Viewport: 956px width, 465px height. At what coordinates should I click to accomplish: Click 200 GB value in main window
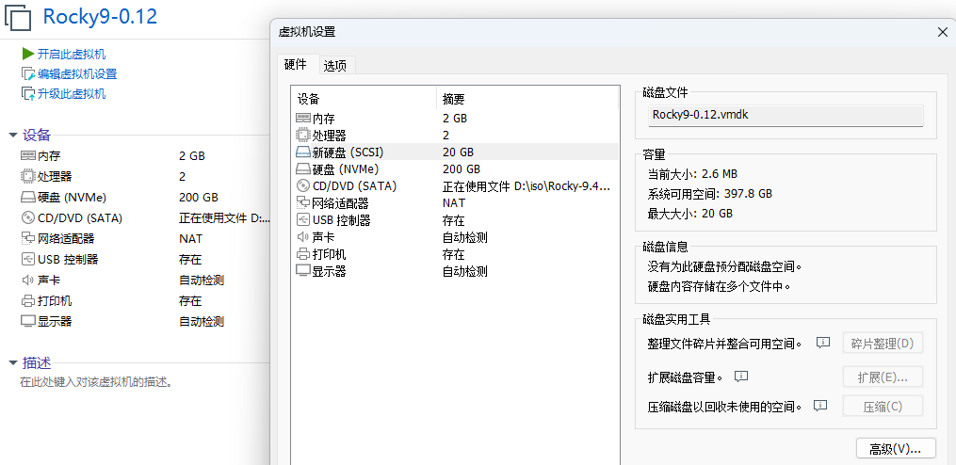pos(199,198)
